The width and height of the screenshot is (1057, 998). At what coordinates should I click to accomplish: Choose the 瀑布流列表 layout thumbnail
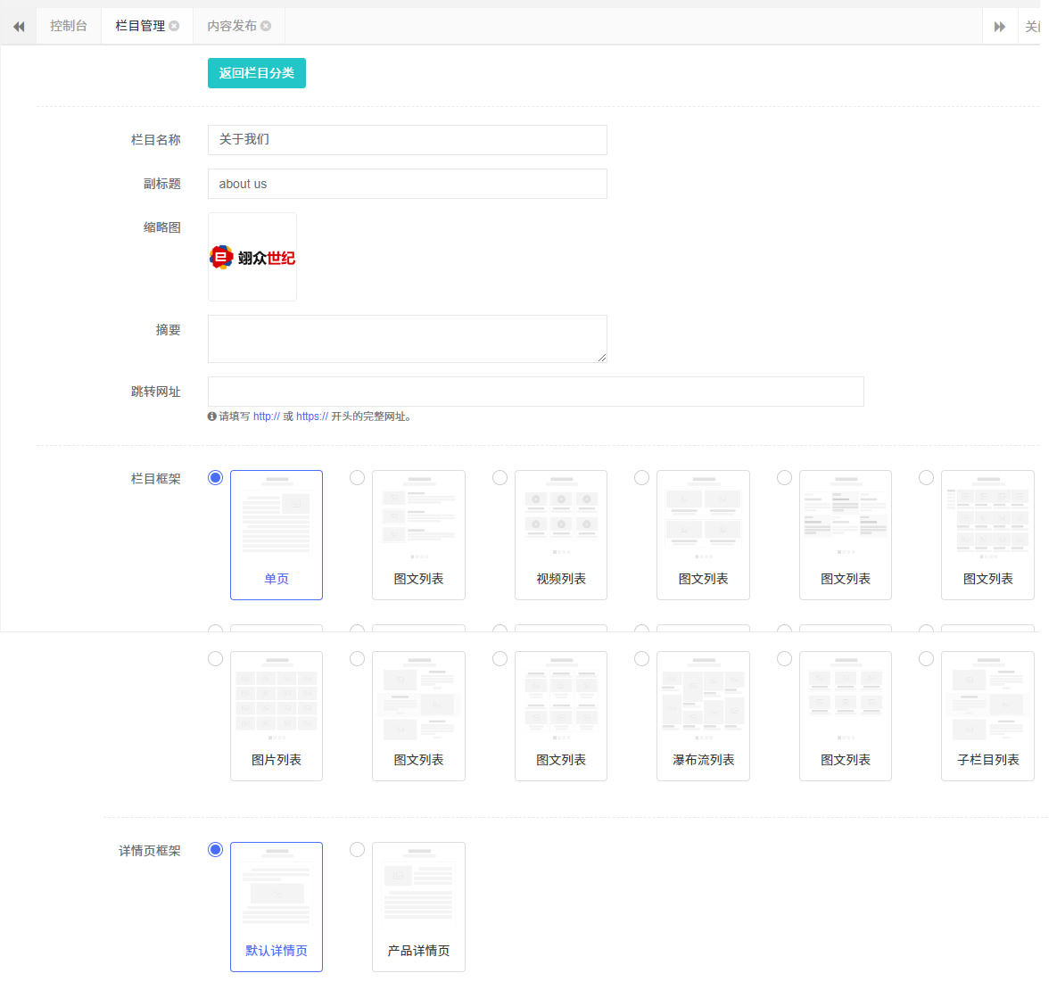703,715
